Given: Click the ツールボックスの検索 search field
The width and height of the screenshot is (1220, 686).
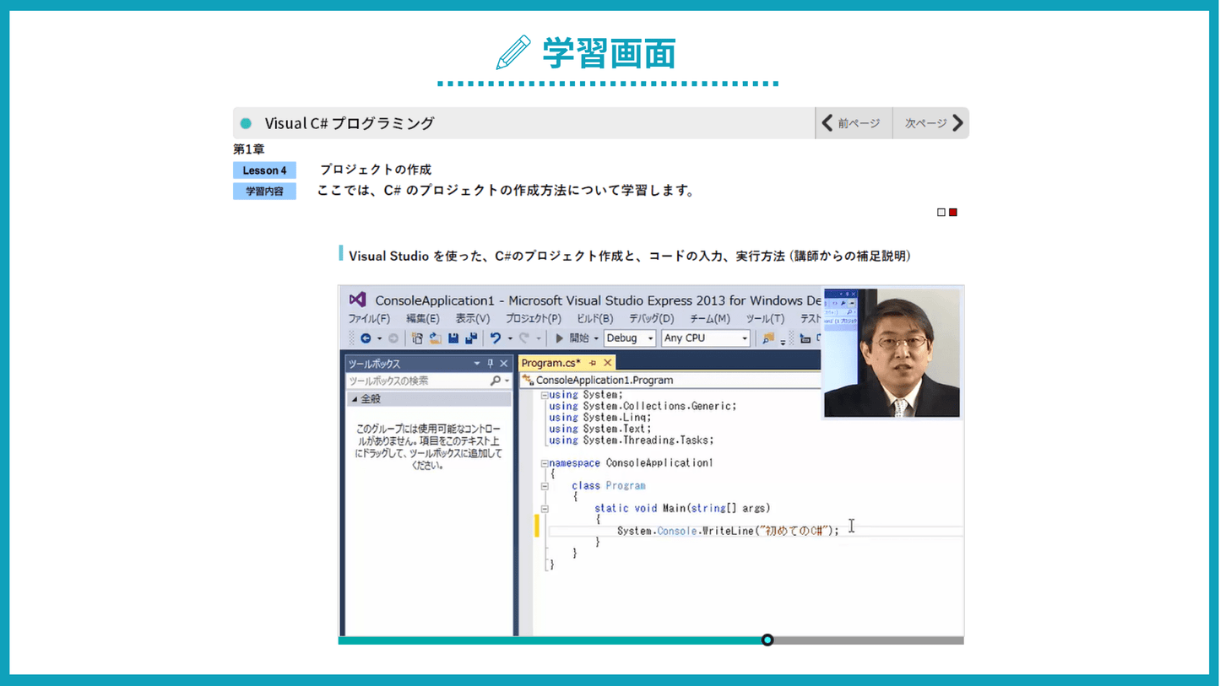Looking at the screenshot, I should (x=419, y=381).
